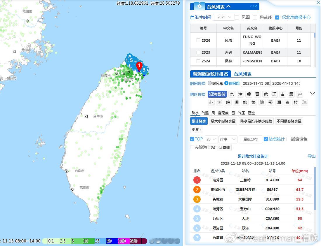Click the red number 1 map marker
Image resolution: width=321 pixels, height=246 pixels.
click(x=139, y=66)
